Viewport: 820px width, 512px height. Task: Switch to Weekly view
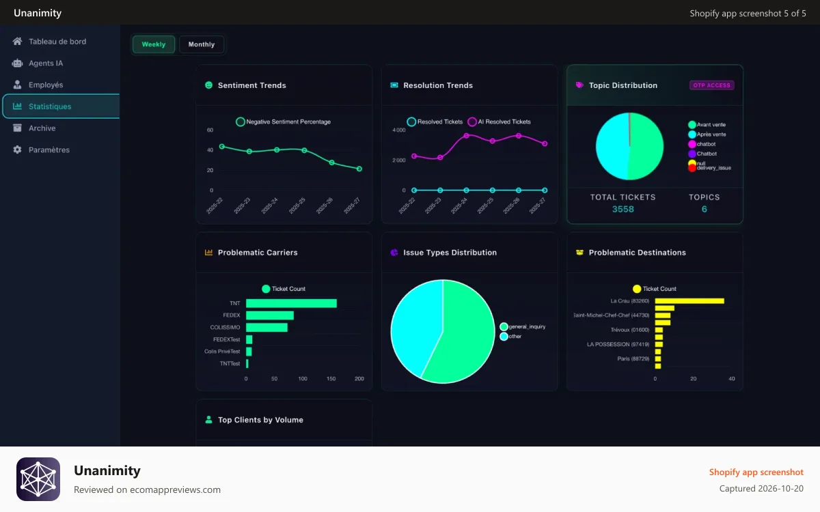point(154,44)
